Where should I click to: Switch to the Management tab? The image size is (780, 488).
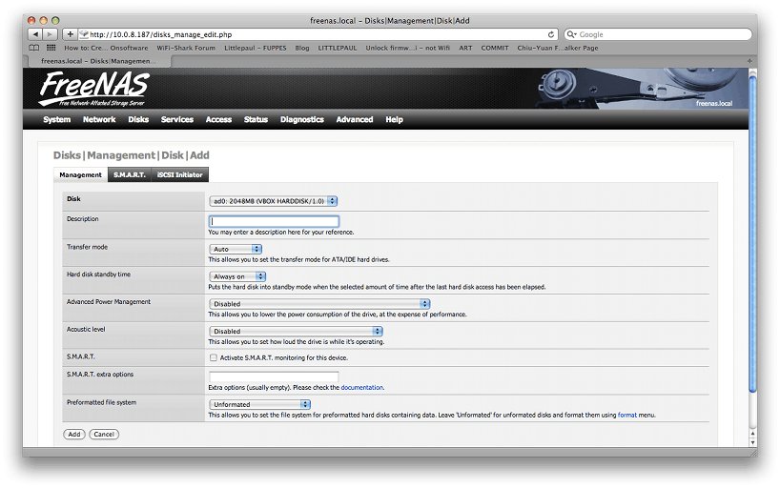tap(81, 174)
